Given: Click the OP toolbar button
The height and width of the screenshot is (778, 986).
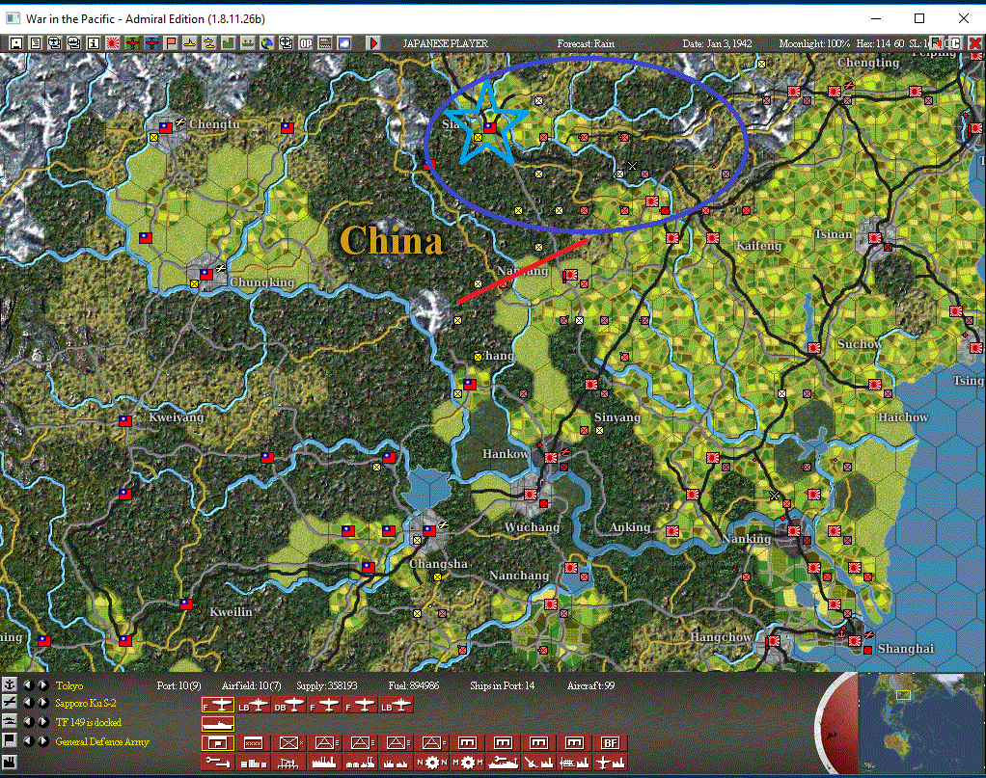Looking at the screenshot, I should tap(306, 43).
